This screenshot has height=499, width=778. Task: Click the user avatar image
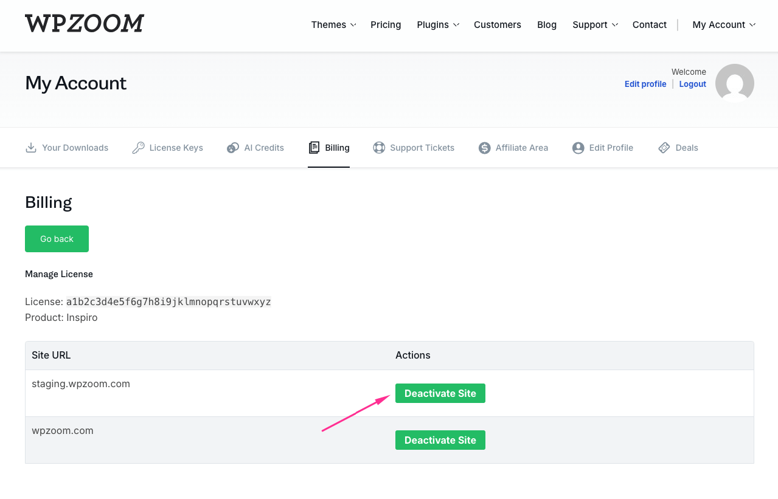click(734, 83)
